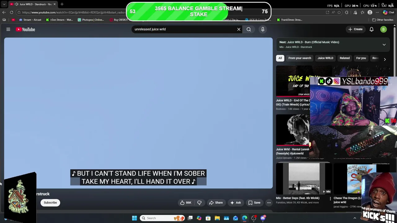397x223 pixels.
Task: Open Photopea Online bookmark
Action: 91,20
